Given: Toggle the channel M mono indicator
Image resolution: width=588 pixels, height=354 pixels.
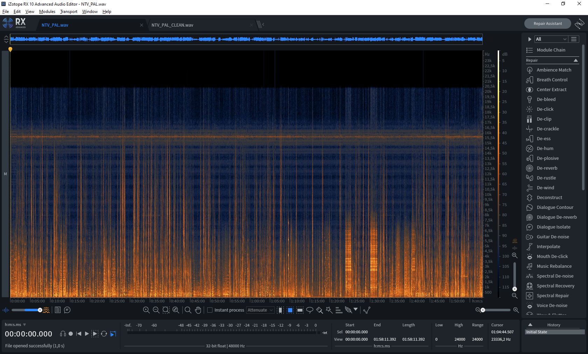Looking at the screenshot, I should (x=5, y=174).
